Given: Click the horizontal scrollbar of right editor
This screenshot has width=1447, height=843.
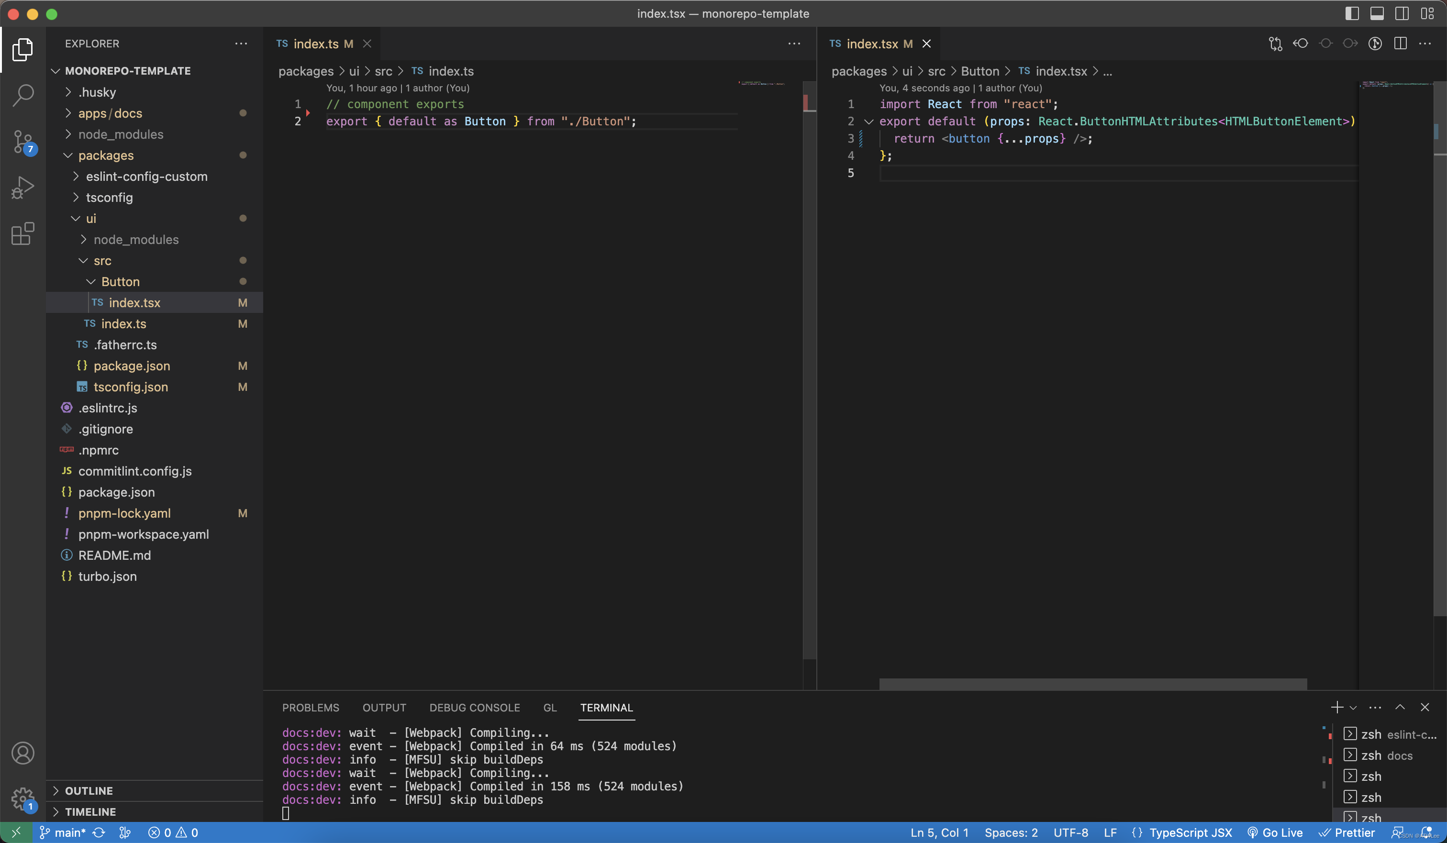Looking at the screenshot, I should coord(1093,684).
